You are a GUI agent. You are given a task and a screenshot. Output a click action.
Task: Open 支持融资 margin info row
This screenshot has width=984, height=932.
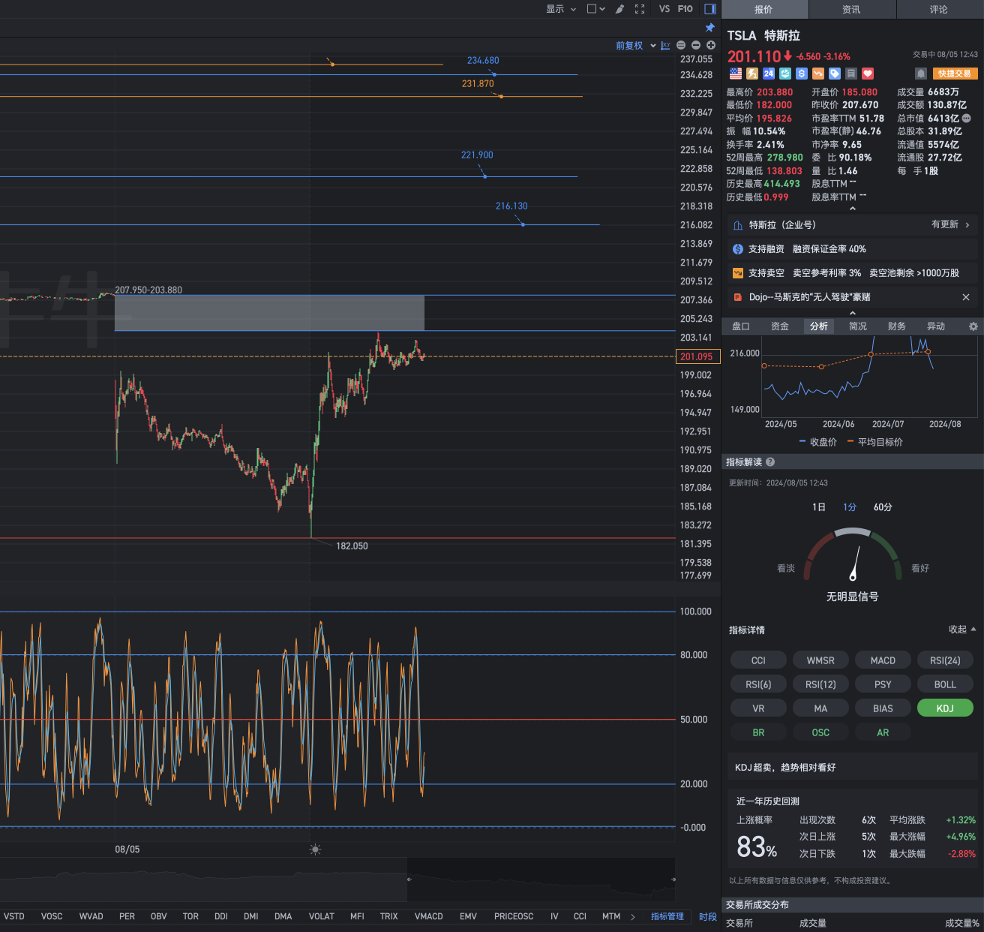tap(852, 249)
